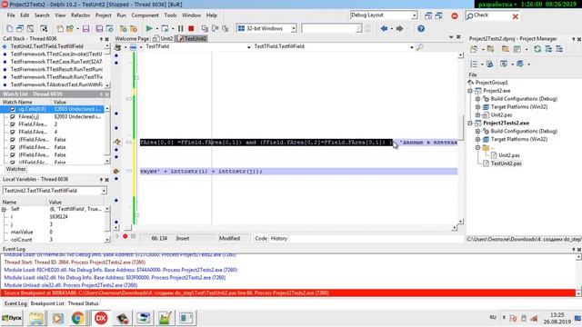Switch to the History editor tab
The image size is (582, 327).
pyautogui.click(x=279, y=238)
